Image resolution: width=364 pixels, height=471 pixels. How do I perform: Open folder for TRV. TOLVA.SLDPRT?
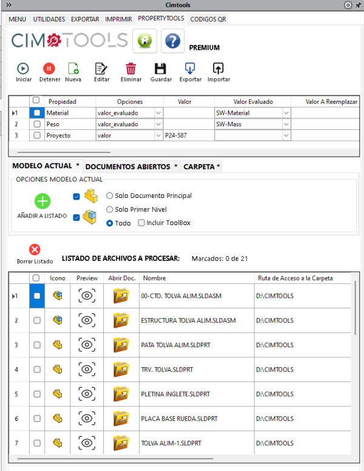(x=121, y=370)
